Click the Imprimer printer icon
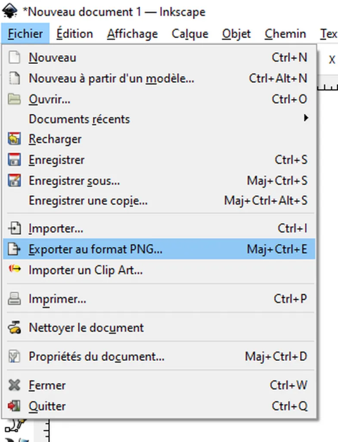The image size is (338, 442). [x=14, y=299]
